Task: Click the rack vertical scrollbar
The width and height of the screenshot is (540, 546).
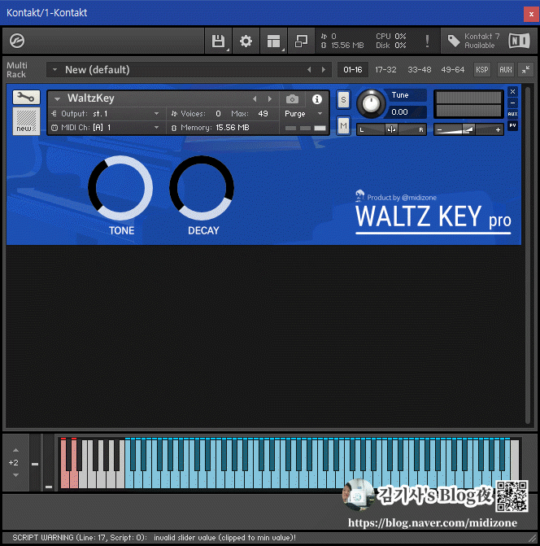Action: [x=528, y=255]
